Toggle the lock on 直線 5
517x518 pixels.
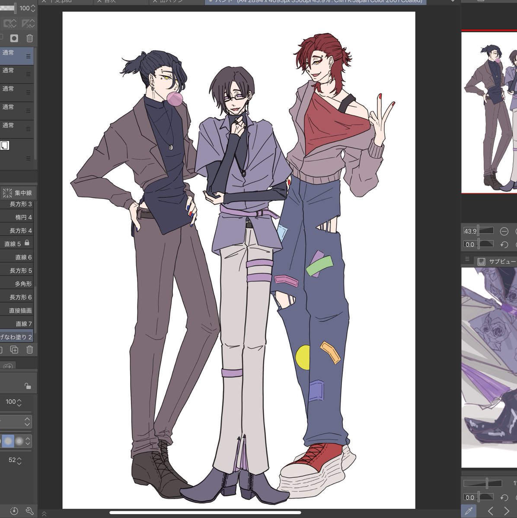pos(27,243)
